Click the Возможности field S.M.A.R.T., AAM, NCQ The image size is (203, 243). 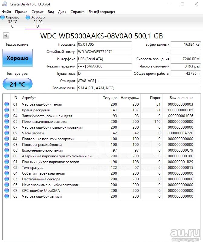tap(139, 88)
